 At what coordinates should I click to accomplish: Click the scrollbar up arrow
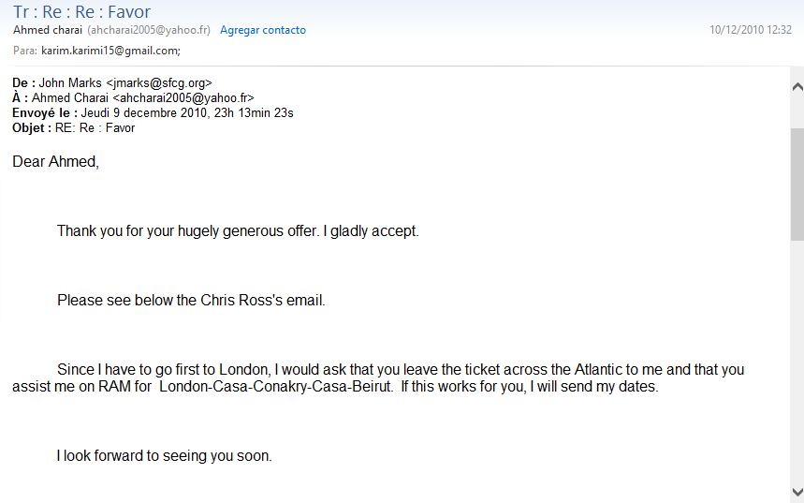point(797,87)
